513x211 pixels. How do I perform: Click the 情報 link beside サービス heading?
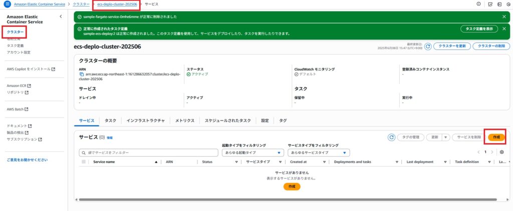point(110,138)
